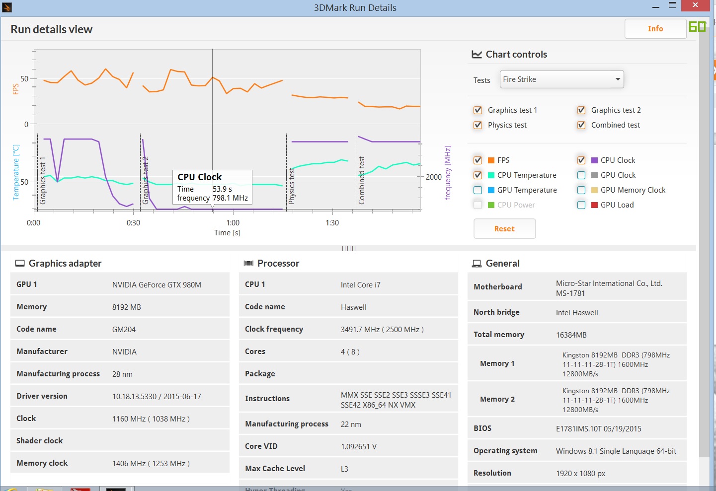Click the green CPU Power swatch
The width and height of the screenshot is (716, 491).
pos(491,205)
